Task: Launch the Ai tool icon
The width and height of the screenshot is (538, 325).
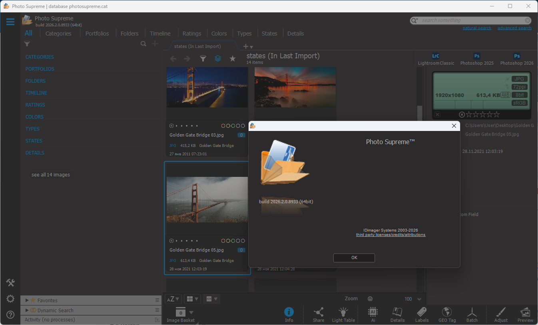Action: (373, 312)
